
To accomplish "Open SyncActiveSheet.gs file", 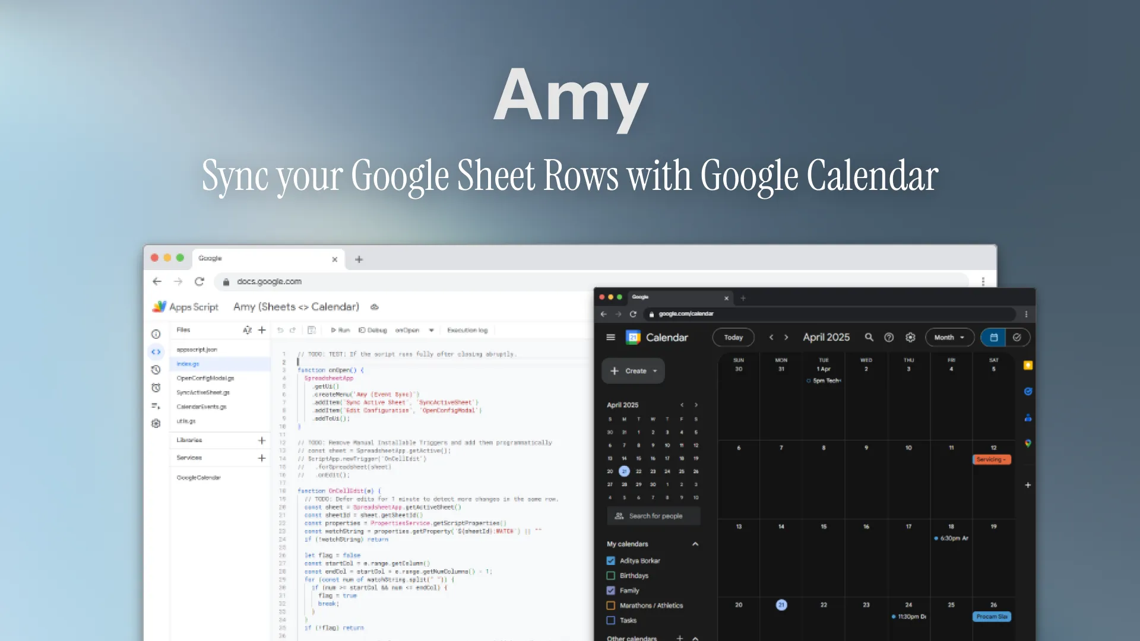I will pyautogui.click(x=220, y=392).
